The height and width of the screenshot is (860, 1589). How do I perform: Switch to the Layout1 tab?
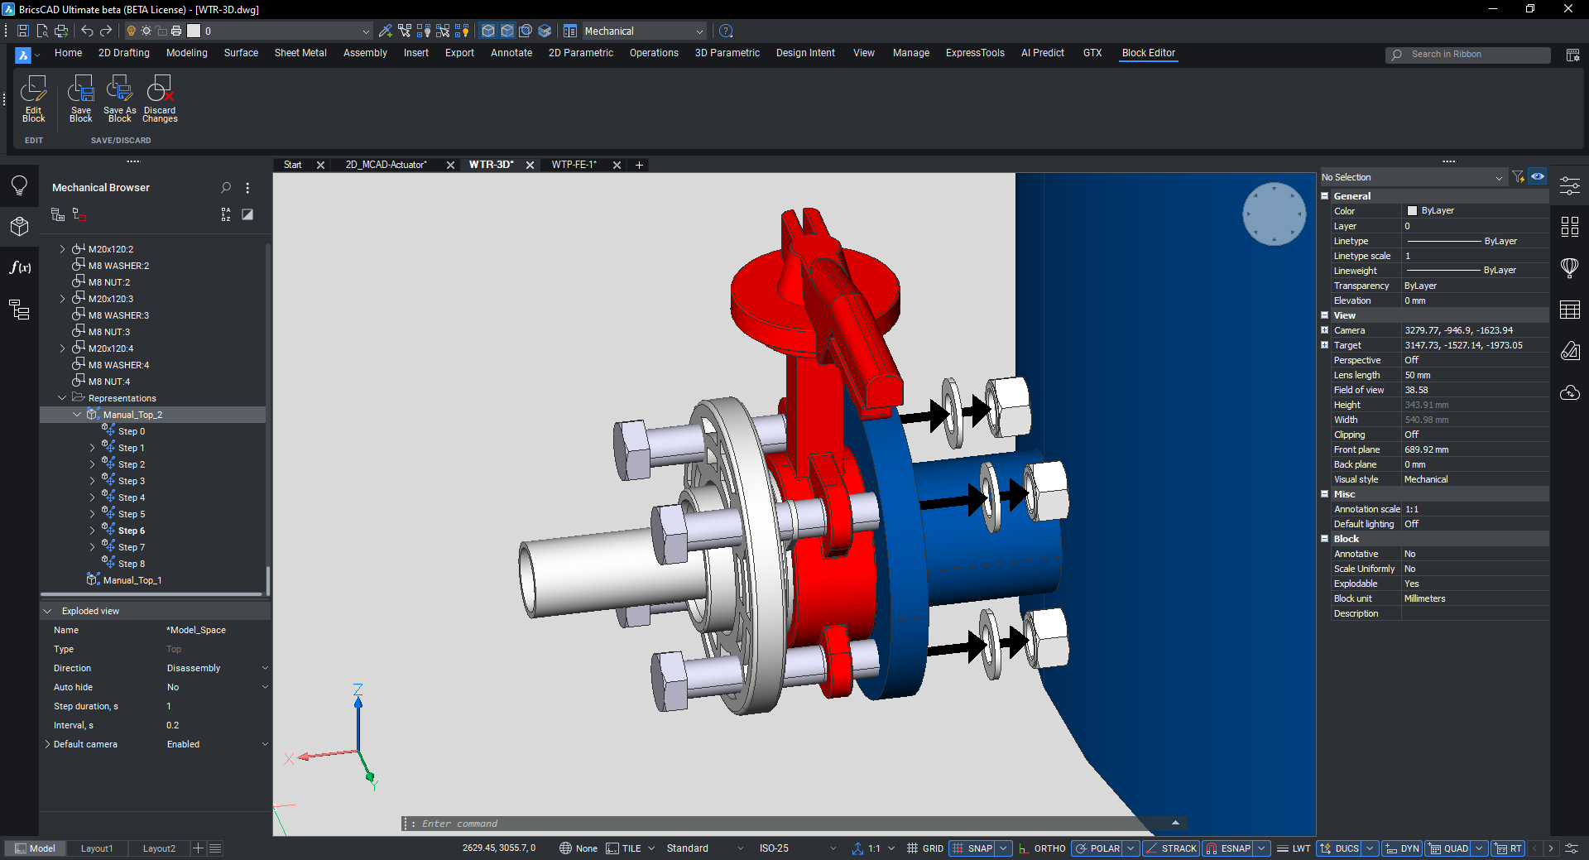pyautogui.click(x=96, y=848)
